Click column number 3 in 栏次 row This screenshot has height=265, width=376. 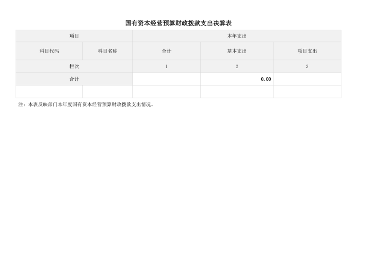click(x=307, y=66)
